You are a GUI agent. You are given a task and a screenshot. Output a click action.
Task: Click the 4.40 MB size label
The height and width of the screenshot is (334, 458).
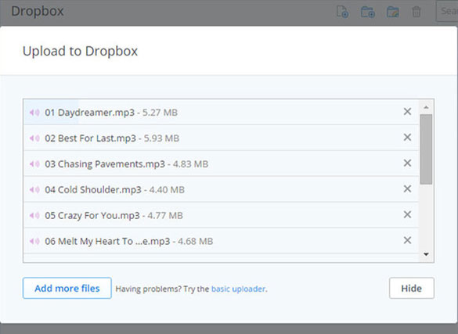167,190
